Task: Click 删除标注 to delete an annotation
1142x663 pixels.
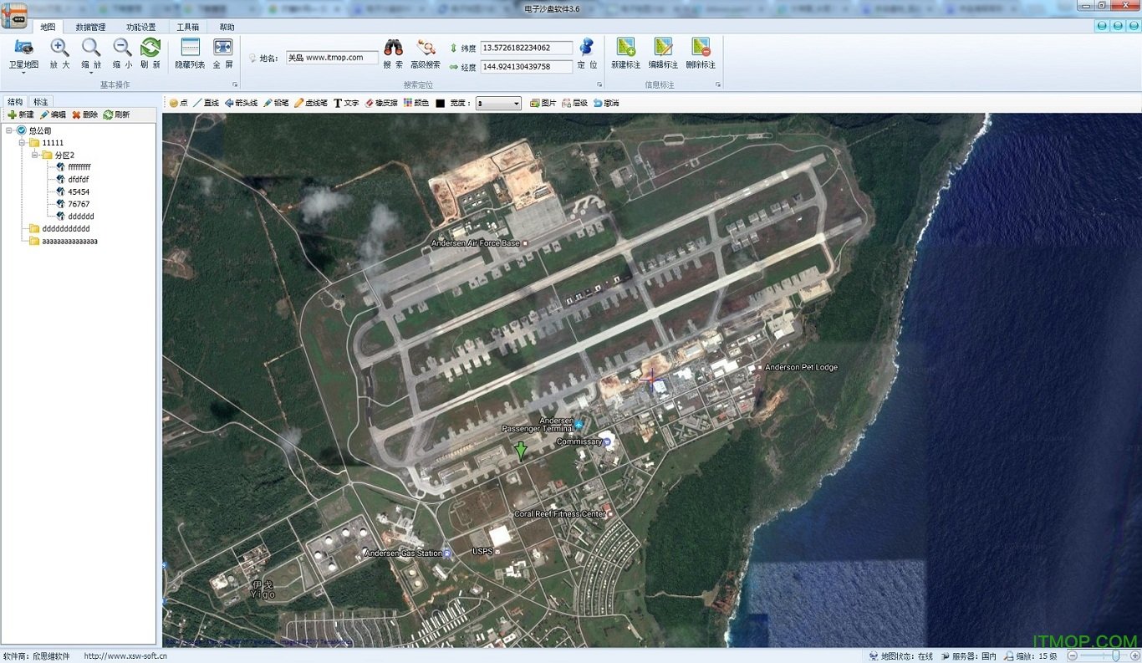Action: 701,54
